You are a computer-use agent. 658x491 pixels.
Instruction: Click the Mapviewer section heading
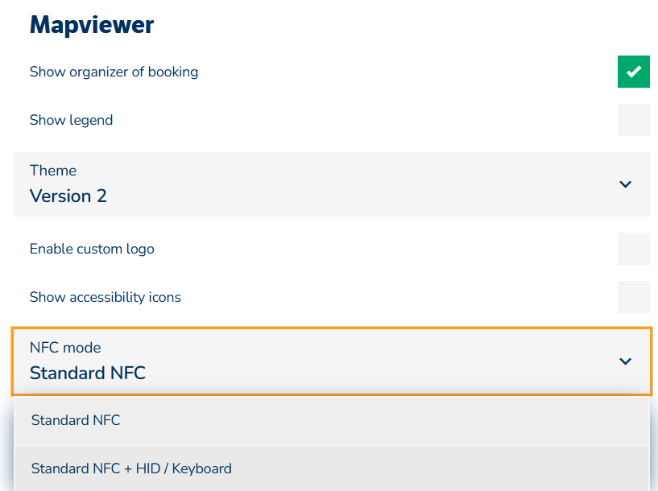(91, 25)
